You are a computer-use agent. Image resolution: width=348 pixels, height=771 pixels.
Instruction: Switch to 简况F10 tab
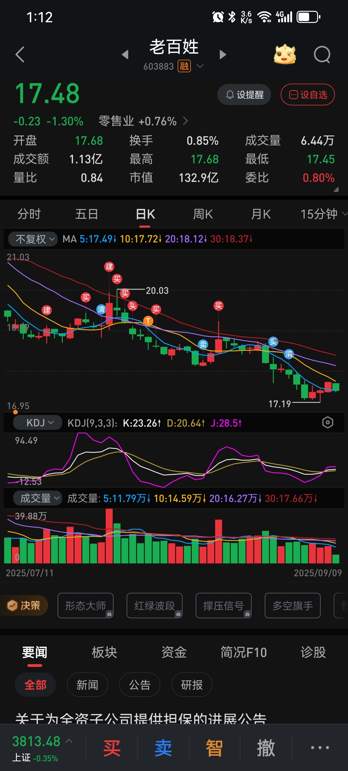[244, 652]
